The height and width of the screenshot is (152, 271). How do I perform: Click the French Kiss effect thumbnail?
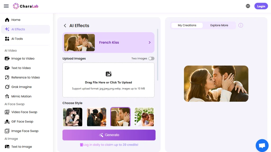pos(79,43)
